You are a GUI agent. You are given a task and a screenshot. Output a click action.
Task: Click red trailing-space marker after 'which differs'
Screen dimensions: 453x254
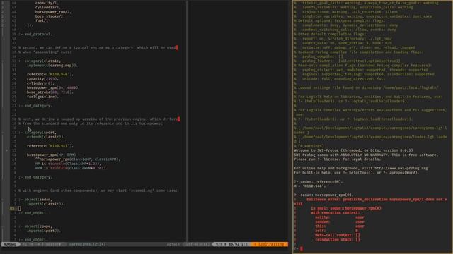coord(178,119)
